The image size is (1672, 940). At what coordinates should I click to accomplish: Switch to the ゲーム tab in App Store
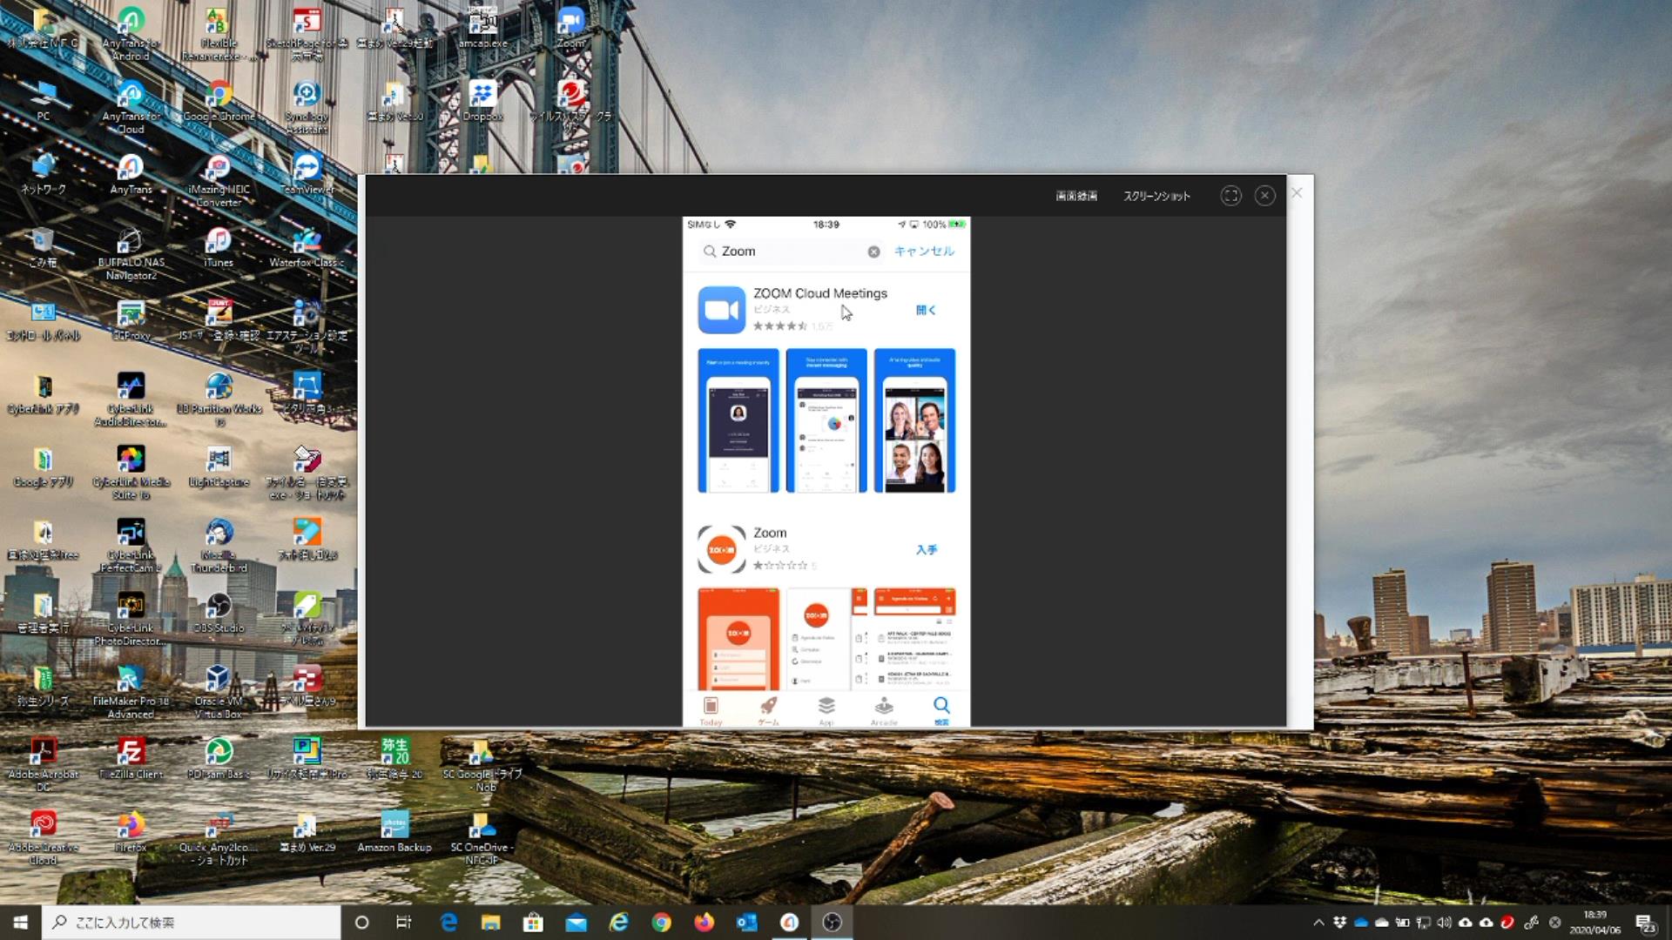pos(768,710)
